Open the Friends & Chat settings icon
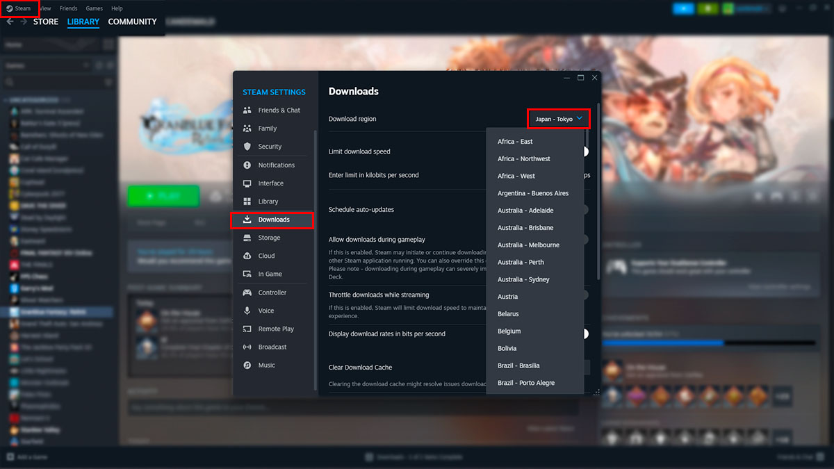834x469 pixels. [x=247, y=110]
